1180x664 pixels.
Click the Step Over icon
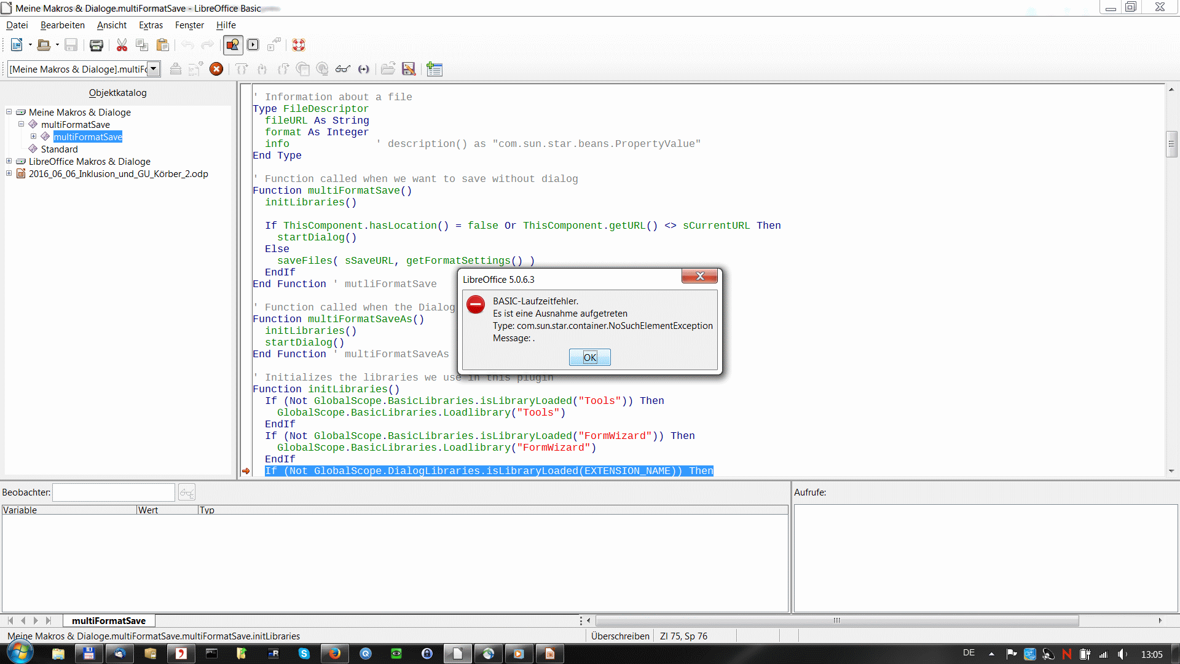point(242,69)
